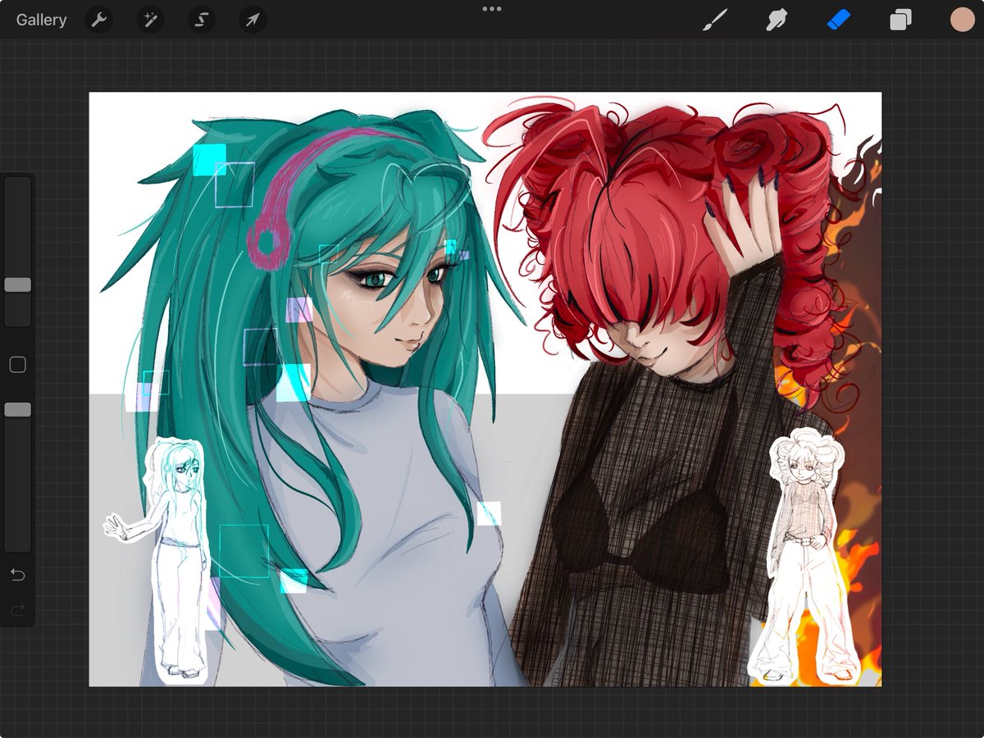The height and width of the screenshot is (738, 984).
Task: Tap the three-dot multitasking menu at top
Action: (492, 9)
